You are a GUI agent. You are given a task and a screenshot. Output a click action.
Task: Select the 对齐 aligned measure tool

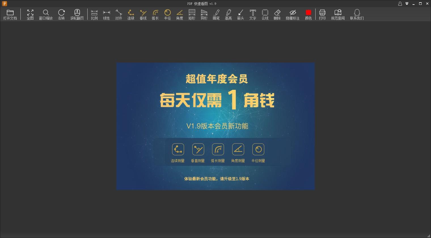tap(119, 15)
